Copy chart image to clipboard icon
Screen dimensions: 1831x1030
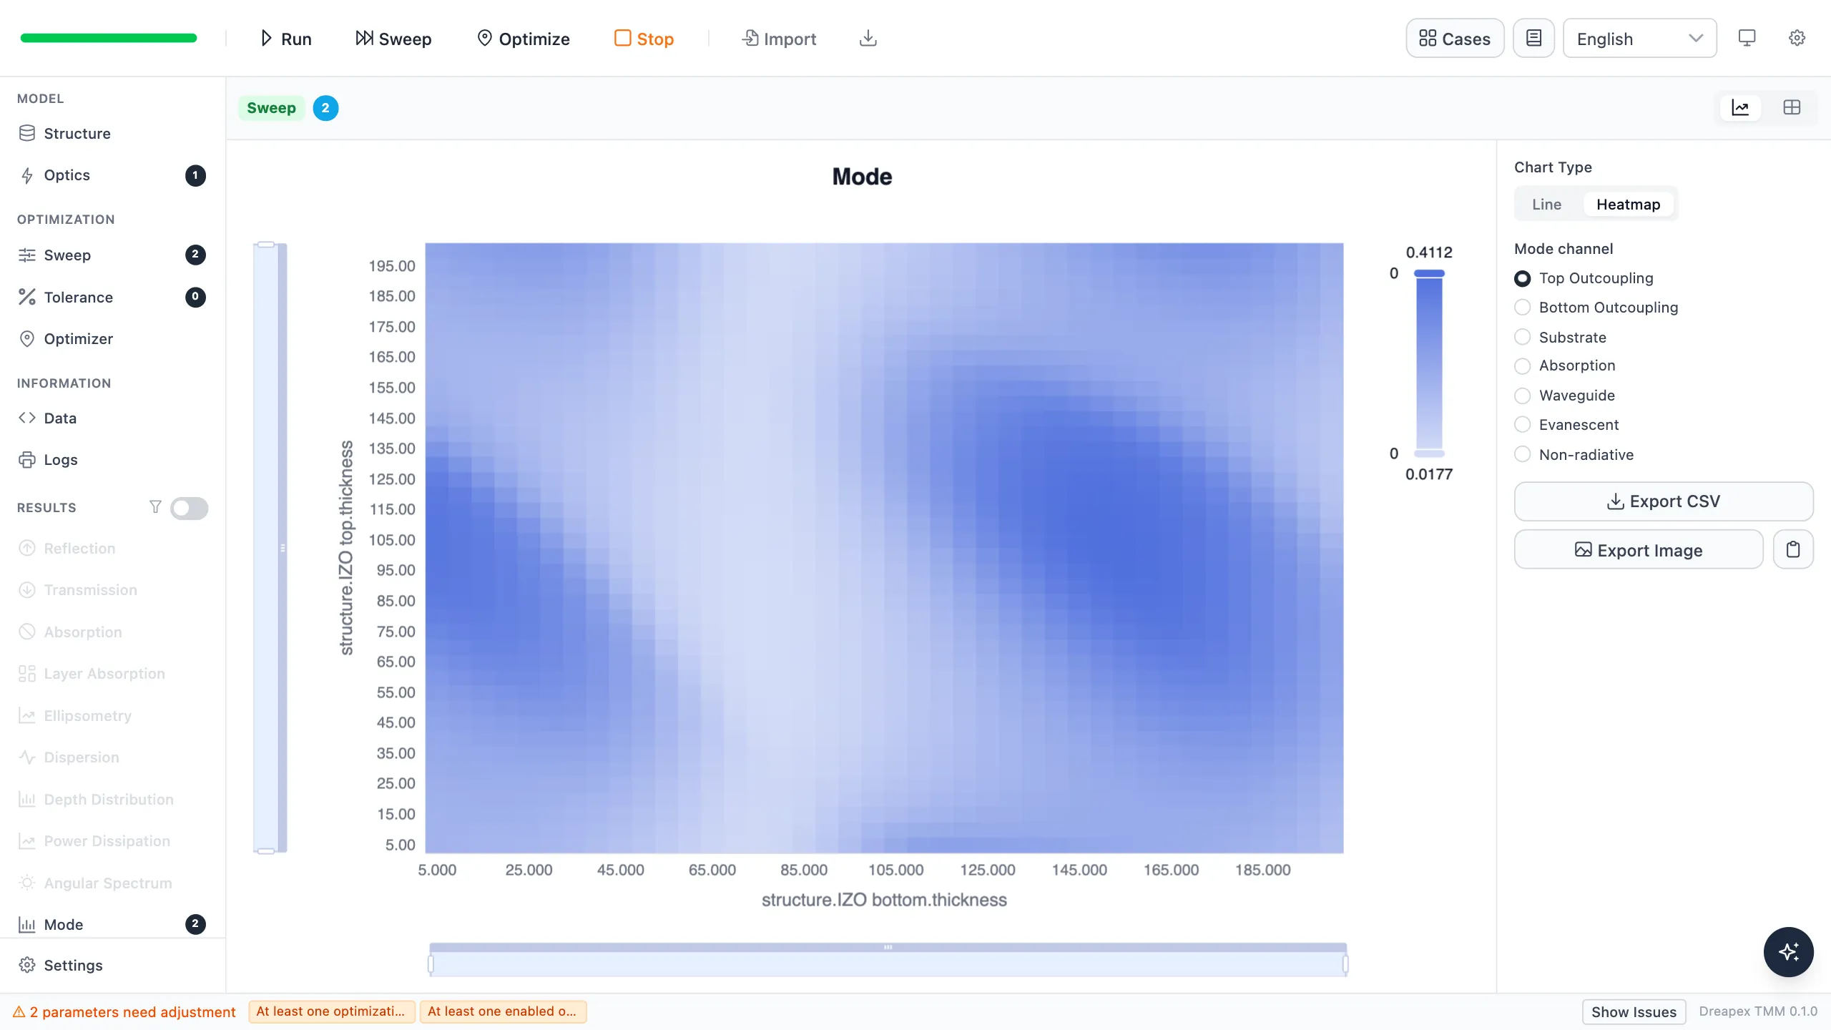tap(1793, 549)
